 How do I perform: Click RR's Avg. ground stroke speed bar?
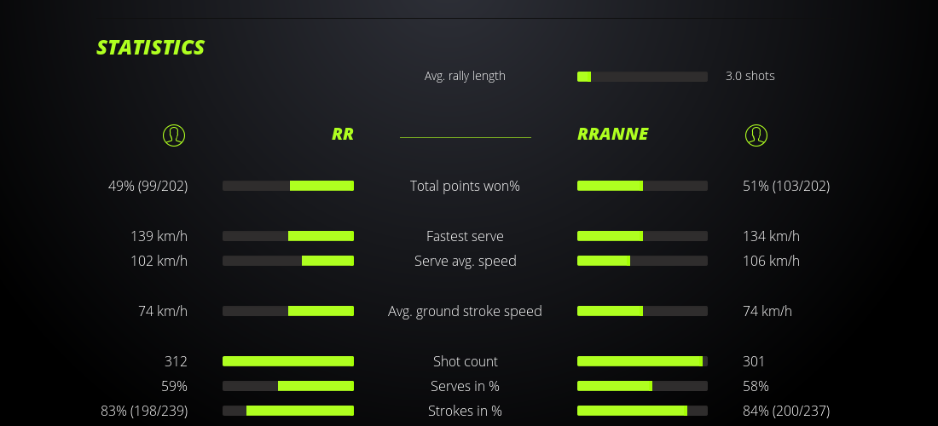tap(288, 311)
